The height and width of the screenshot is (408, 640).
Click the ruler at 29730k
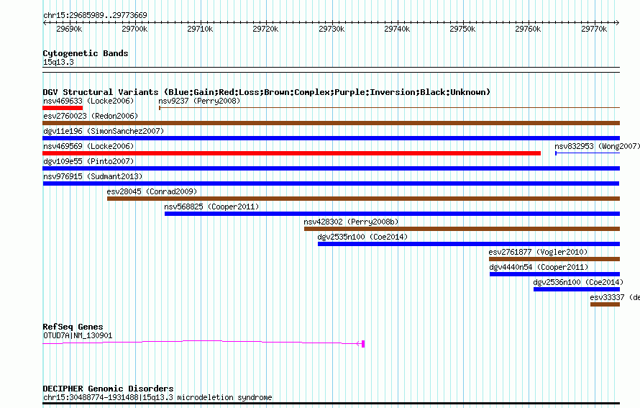(x=332, y=29)
